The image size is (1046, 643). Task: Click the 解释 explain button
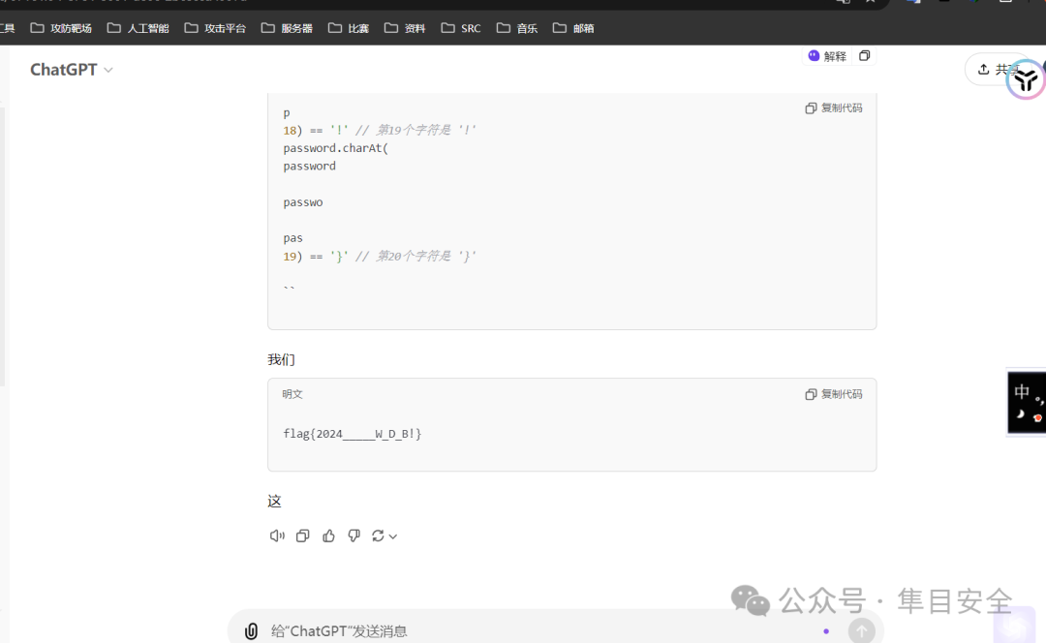827,56
